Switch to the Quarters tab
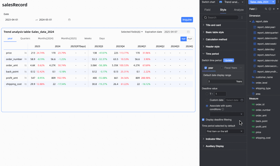Image resolution: width=280 pixels, height=166 pixels. coord(25,38)
